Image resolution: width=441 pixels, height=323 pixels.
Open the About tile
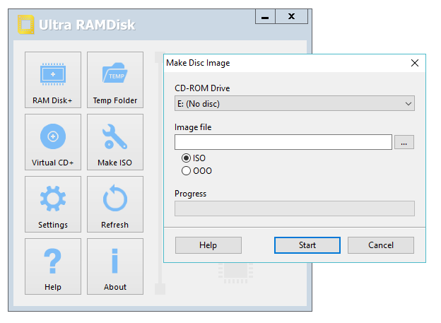[115, 266]
